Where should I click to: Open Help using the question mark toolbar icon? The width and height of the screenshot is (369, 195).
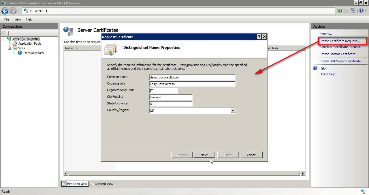[361, 10]
